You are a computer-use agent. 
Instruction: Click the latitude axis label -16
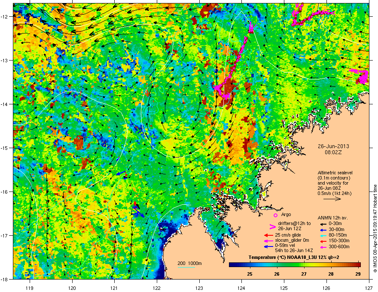pos(4,192)
